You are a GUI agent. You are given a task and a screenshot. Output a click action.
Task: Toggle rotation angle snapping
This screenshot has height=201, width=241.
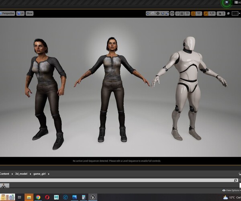193,14
